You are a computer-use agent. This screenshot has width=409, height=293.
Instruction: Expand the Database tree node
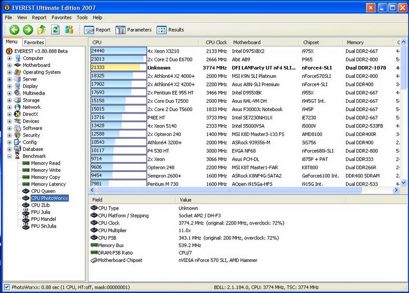[x=9, y=149]
